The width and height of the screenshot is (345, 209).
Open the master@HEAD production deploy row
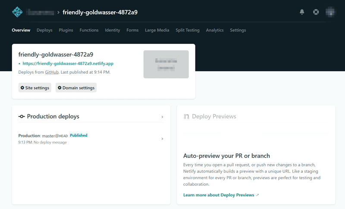(91, 139)
